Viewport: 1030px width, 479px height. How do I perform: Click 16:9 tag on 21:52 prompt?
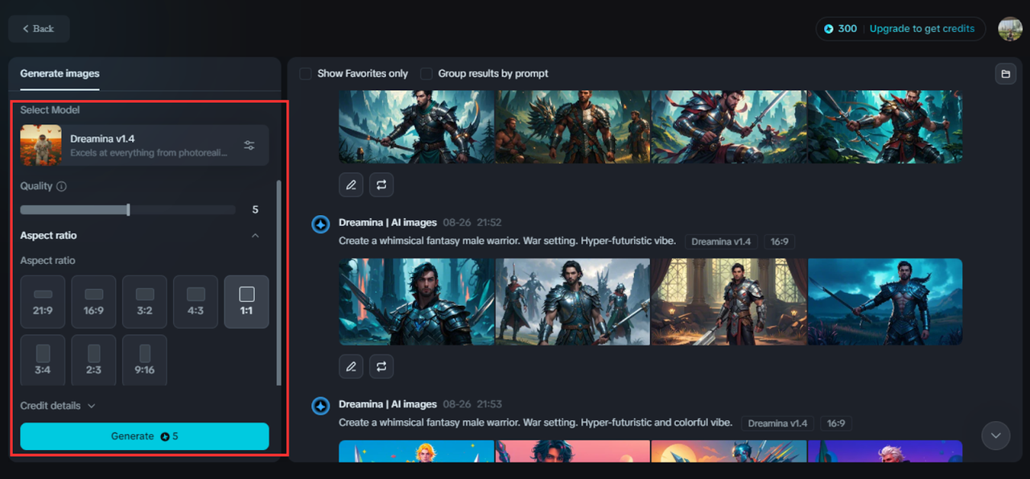(x=779, y=242)
